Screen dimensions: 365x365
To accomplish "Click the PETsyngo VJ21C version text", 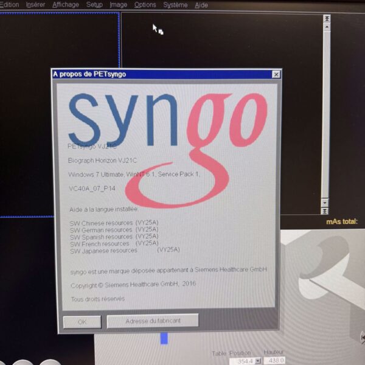I will point(92,147).
